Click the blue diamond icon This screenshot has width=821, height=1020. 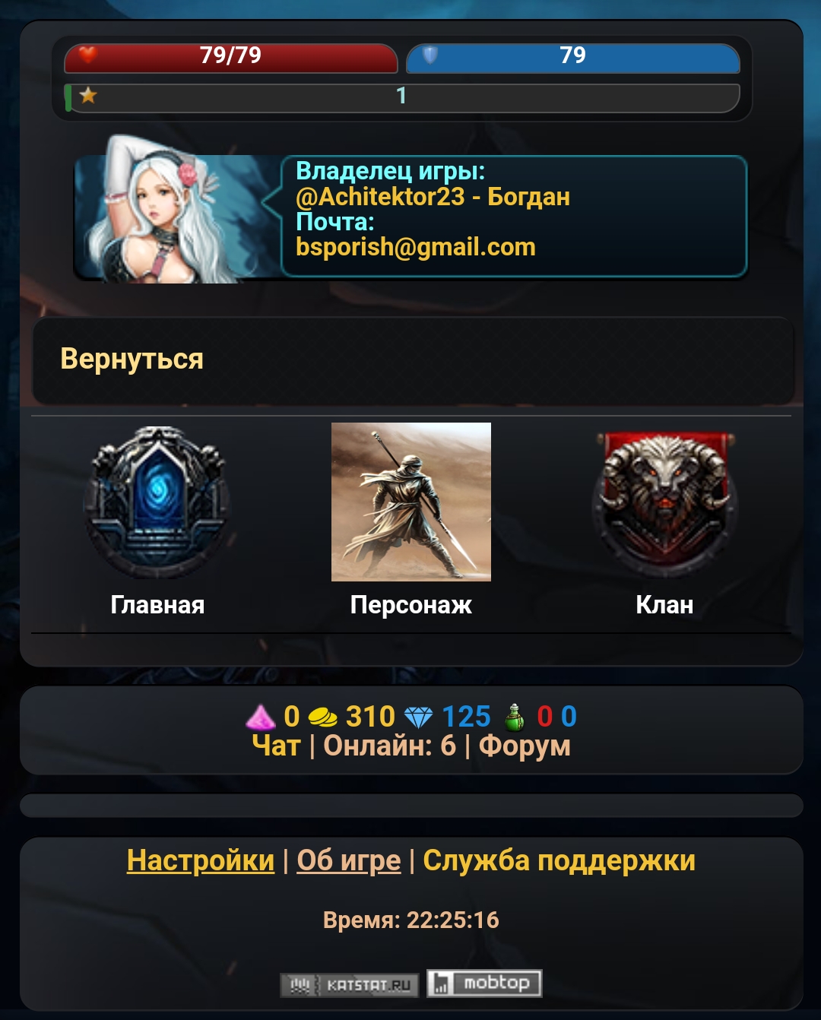pyautogui.click(x=418, y=717)
